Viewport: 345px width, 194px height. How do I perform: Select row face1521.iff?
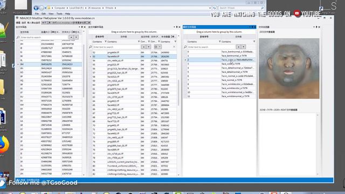134,77
